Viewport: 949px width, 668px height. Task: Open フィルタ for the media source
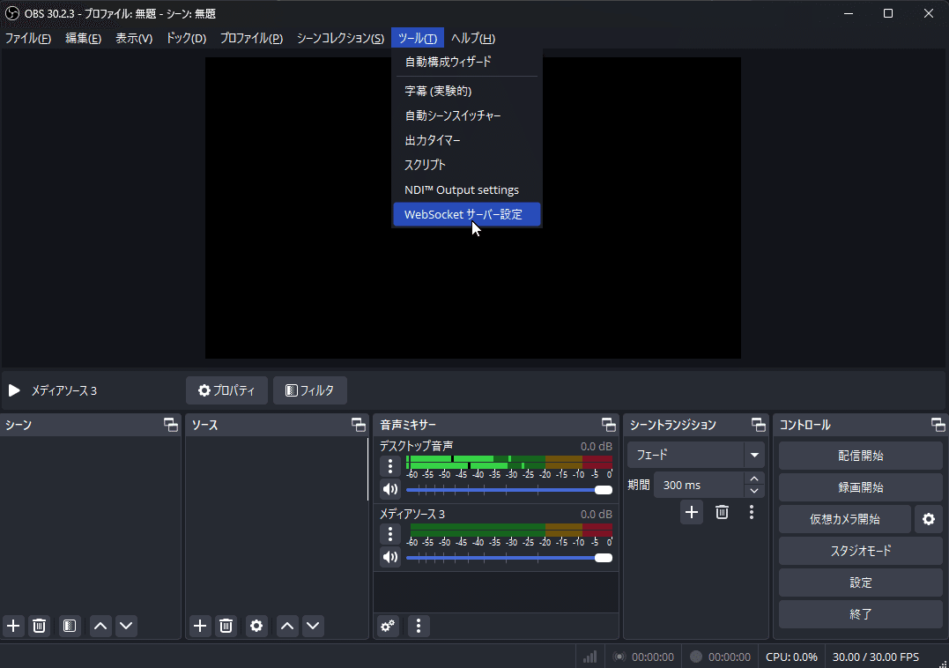point(310,390)
